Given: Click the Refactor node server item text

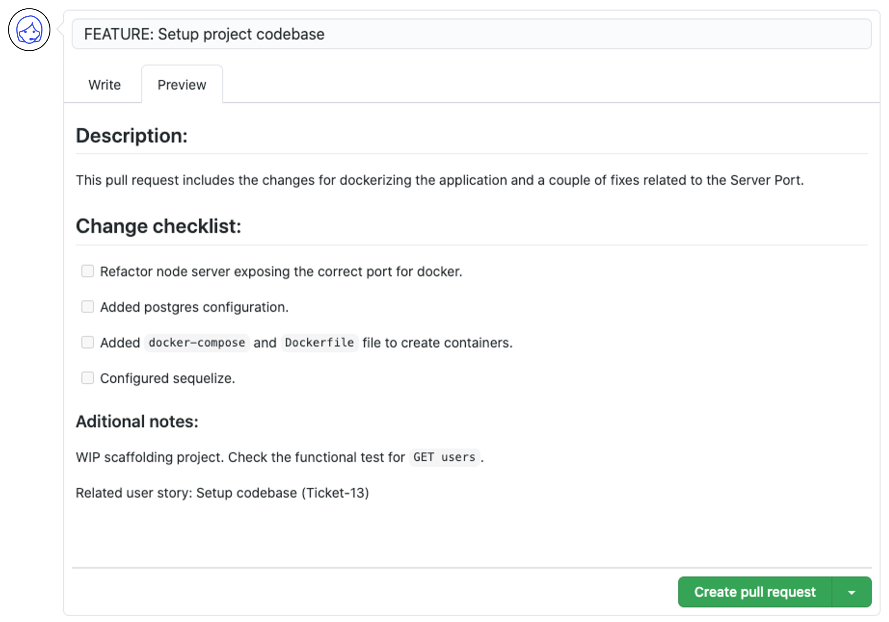Looking at the screenshot, I should (x=281, y=271).
